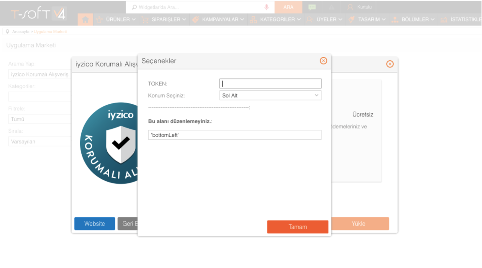
Task: Close the iyzico app details popup
Action: click(x=390, y=64)
